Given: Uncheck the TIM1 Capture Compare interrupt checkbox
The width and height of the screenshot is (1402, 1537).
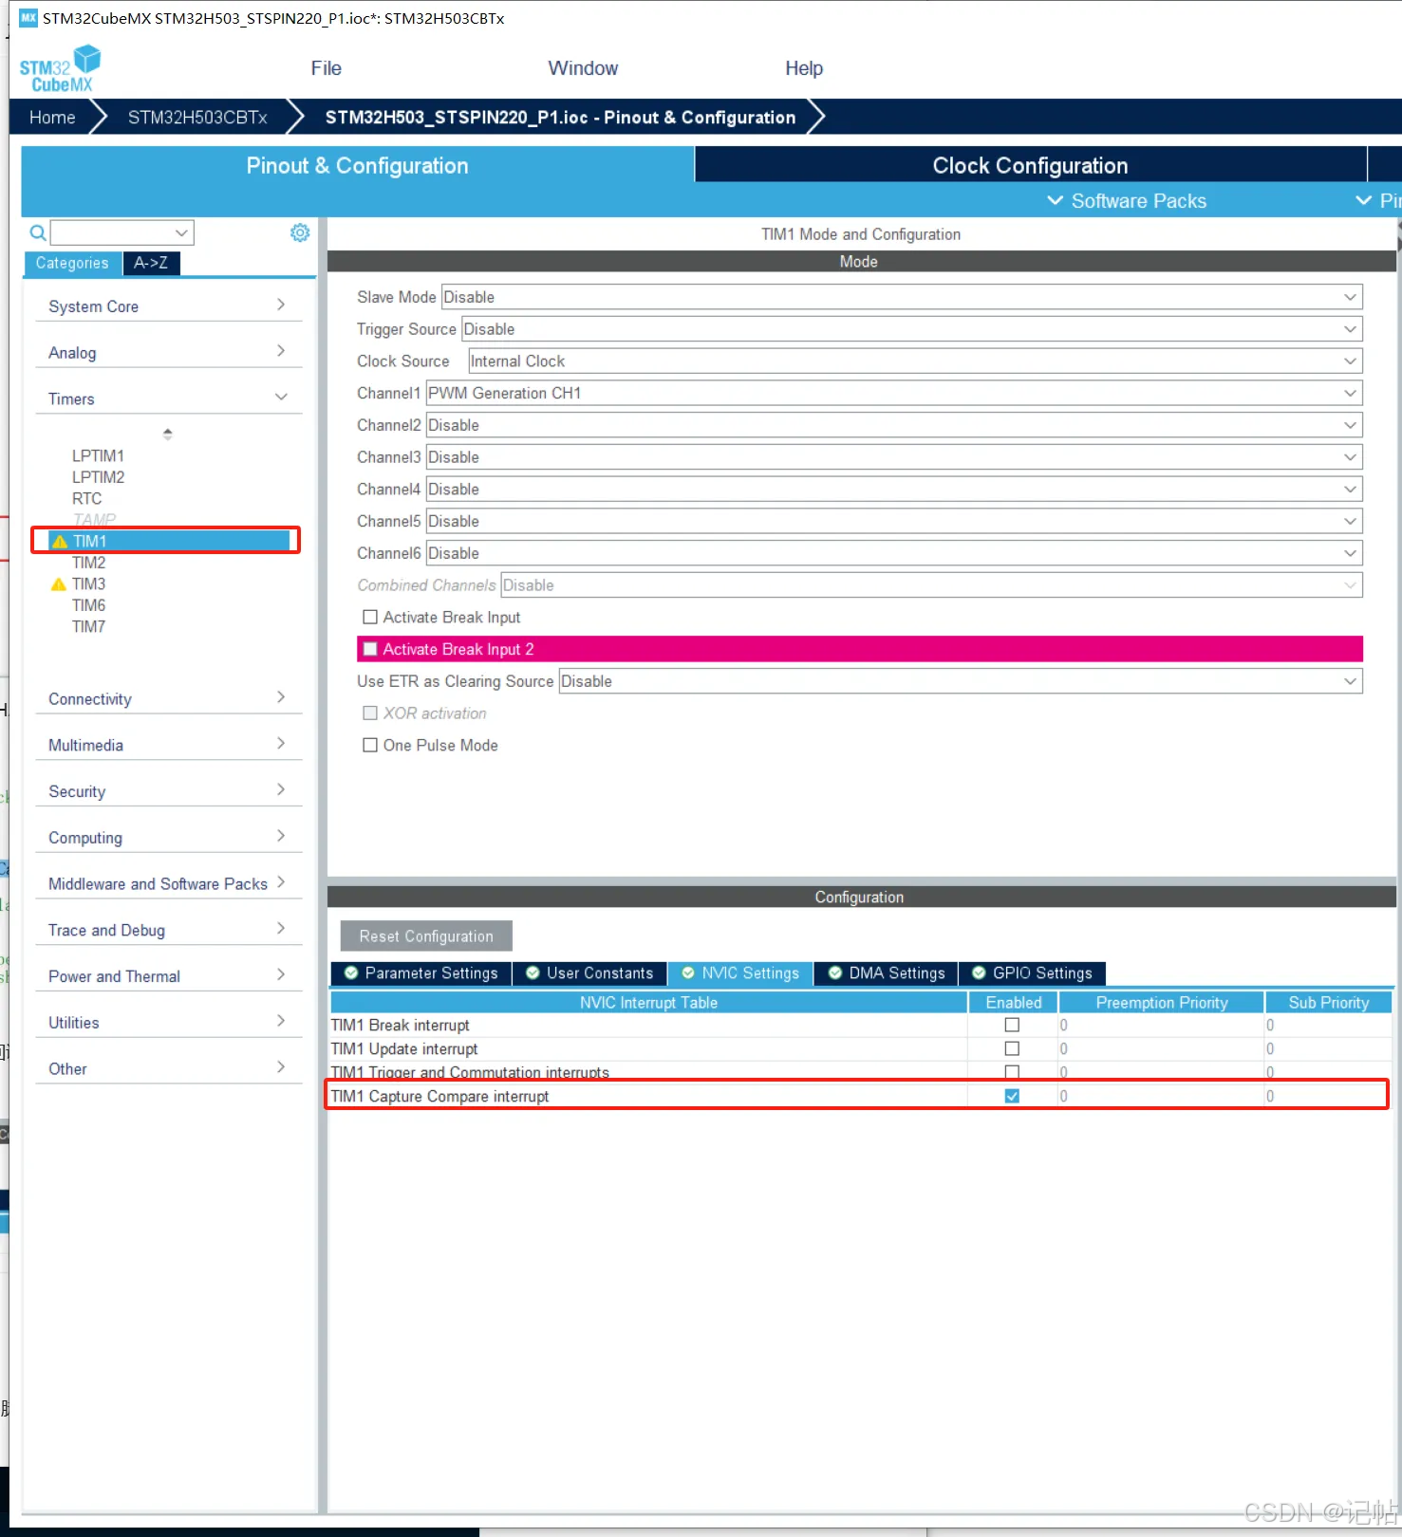Looking at the screenshot, I should click(x=1012, y=1097).
